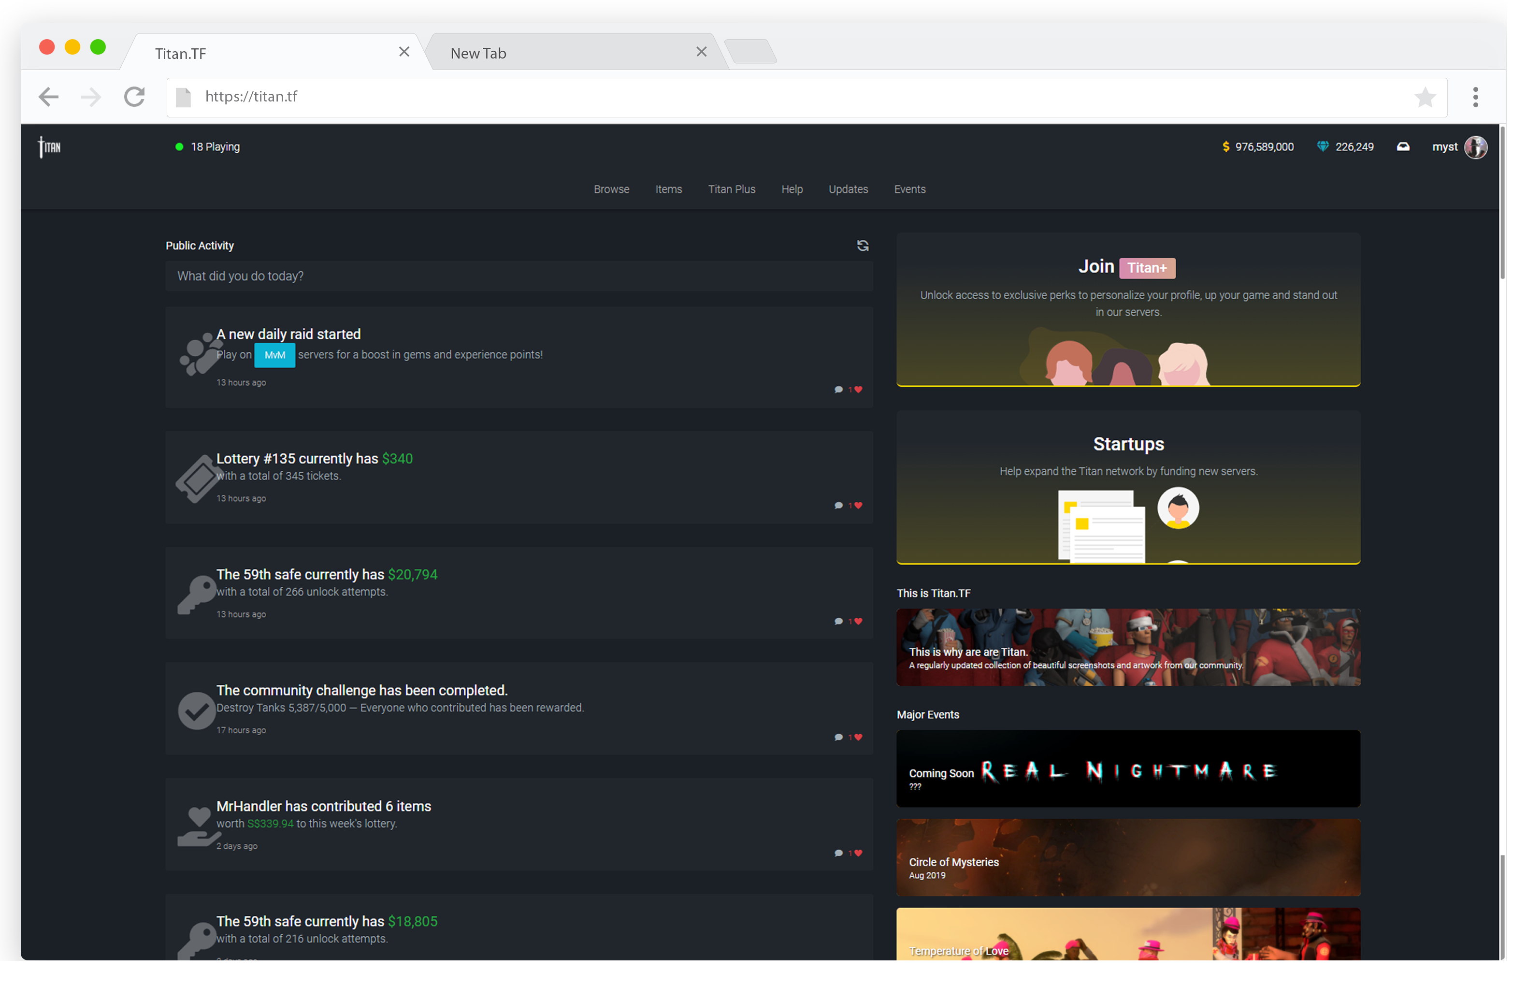Click the Titan+ badge
Viewport: 1527px width, 986px height.
(1148, 268)
